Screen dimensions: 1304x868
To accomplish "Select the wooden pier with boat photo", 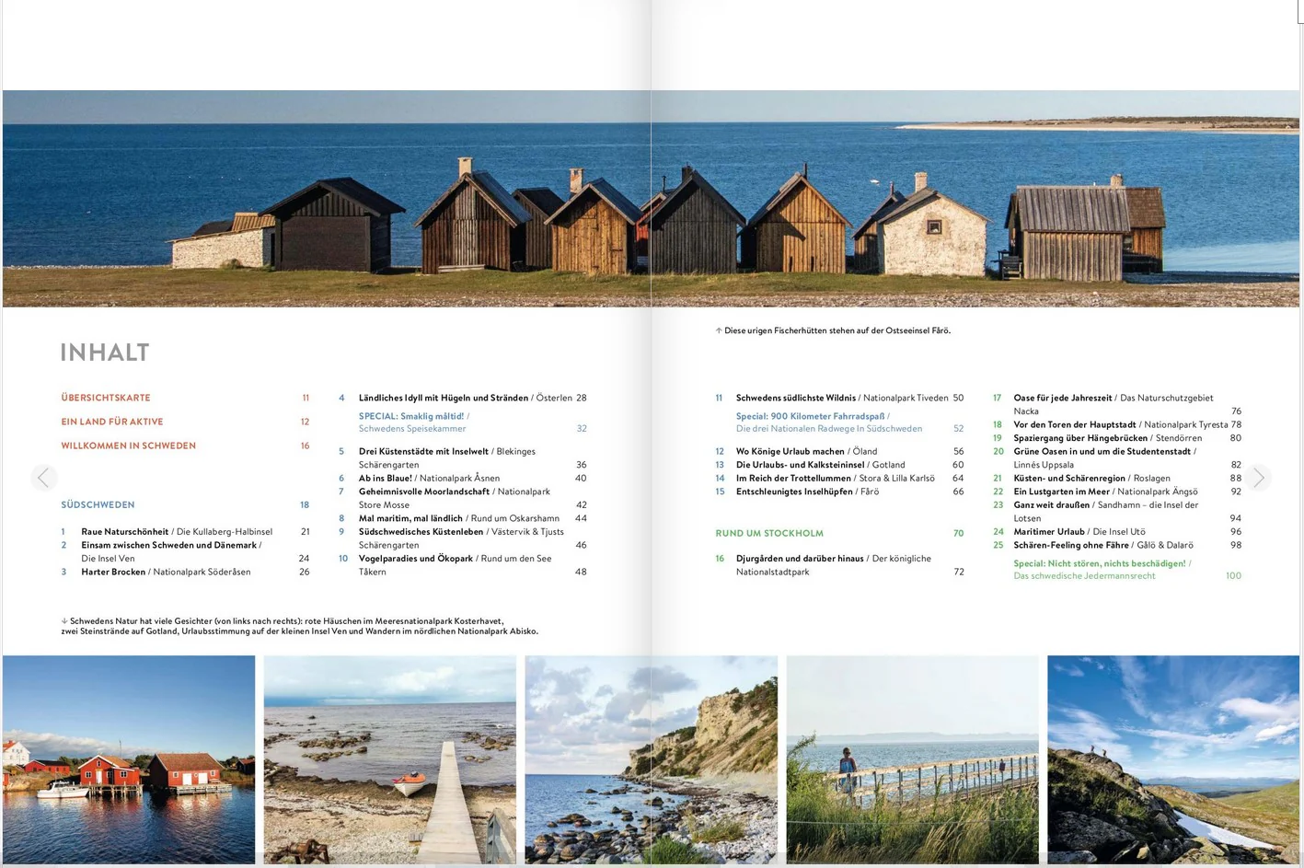I will 389,759.
